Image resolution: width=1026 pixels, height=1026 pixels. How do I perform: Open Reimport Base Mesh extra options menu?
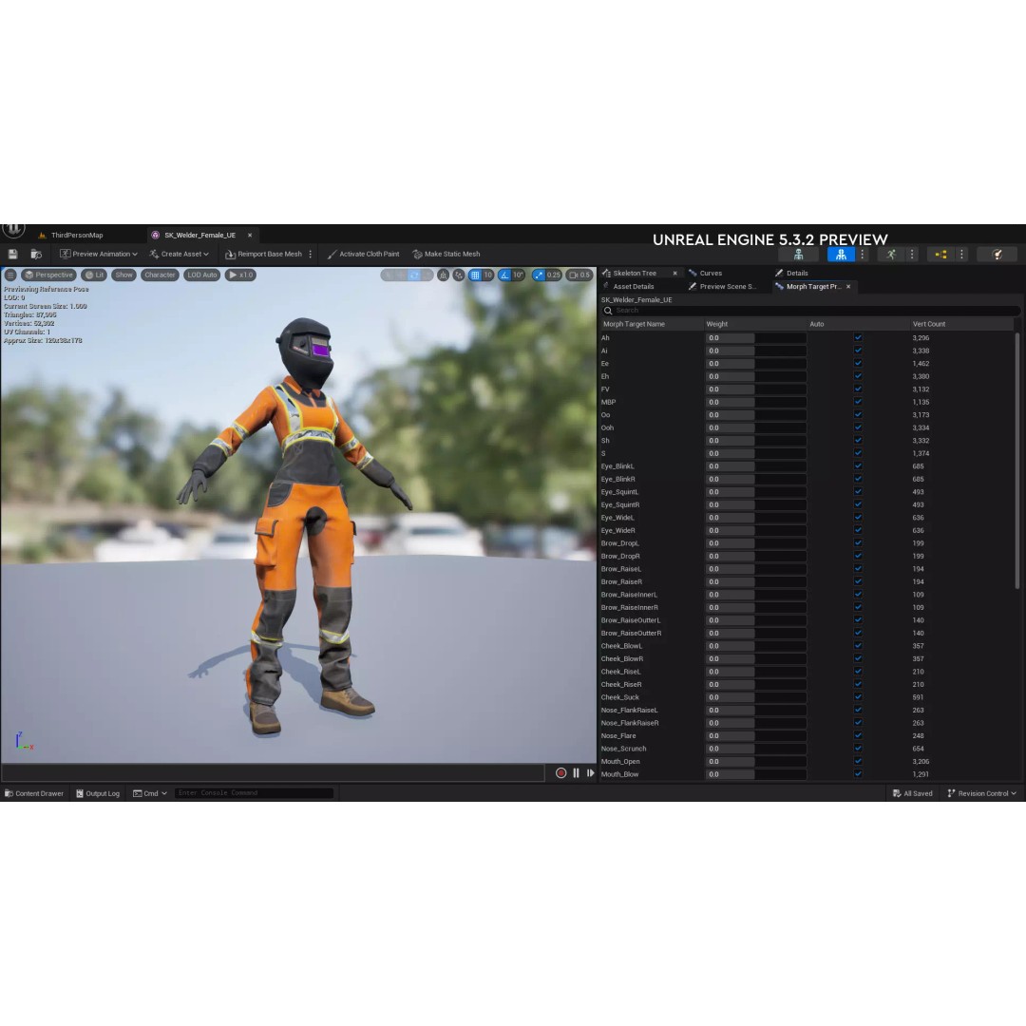point(310,254)
